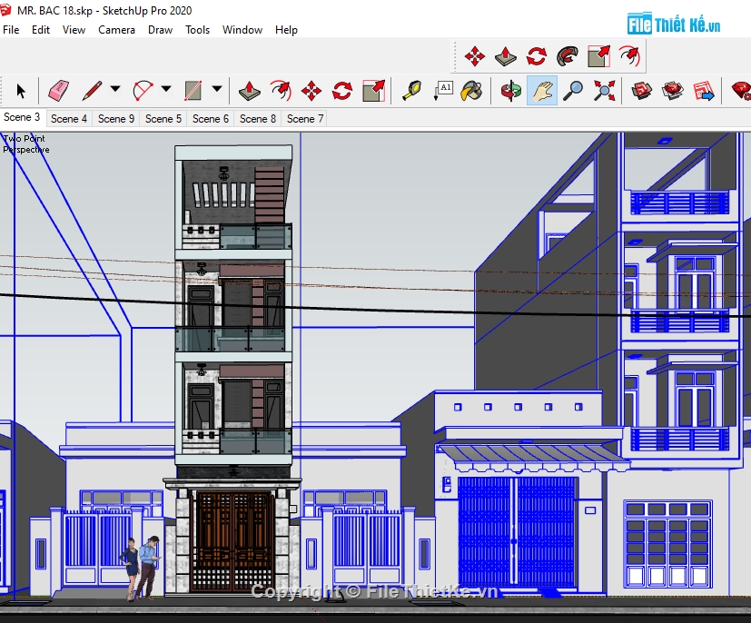The width and height of the screenshot is (751, 623).
Task: Select the Rectangle shape tool
Action: (x=193, y=91)
